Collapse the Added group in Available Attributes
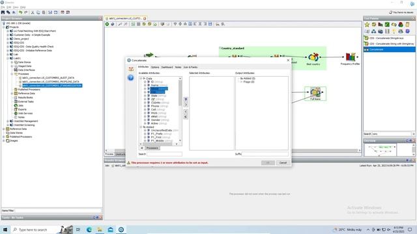This screenshot has width=417, height=234. coord(141,127)
